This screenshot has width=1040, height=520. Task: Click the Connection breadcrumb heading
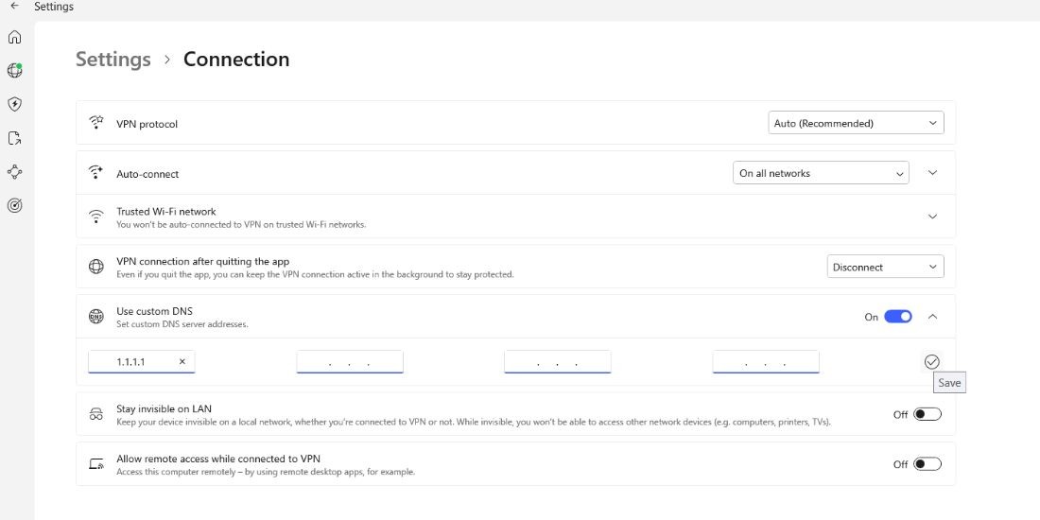(x=236, y=59)
